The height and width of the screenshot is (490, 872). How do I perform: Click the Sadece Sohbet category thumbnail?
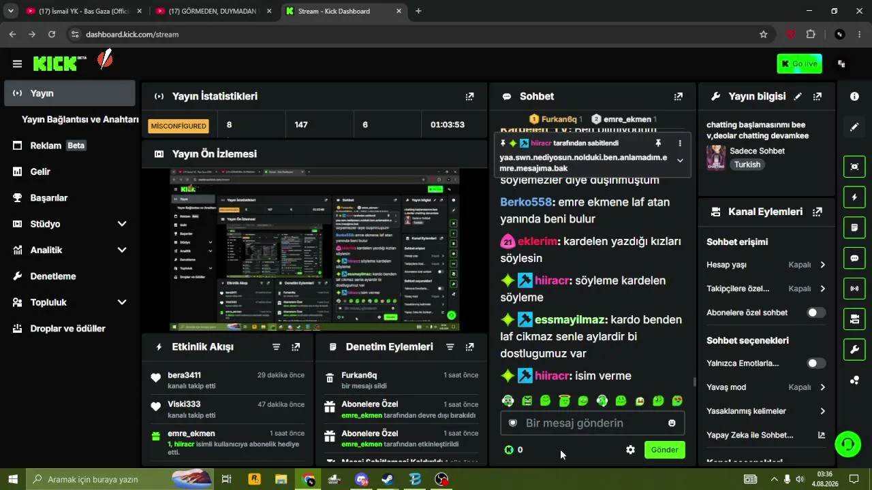716,157
